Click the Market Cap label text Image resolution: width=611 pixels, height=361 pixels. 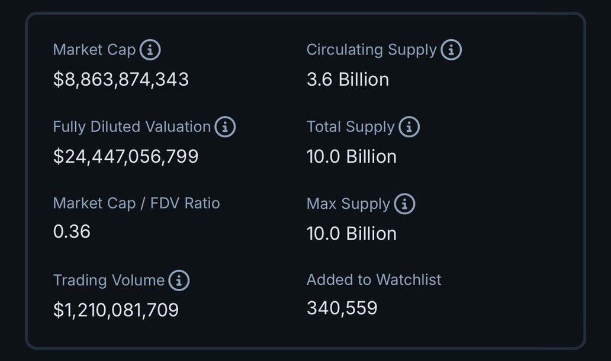click(95, 50)
